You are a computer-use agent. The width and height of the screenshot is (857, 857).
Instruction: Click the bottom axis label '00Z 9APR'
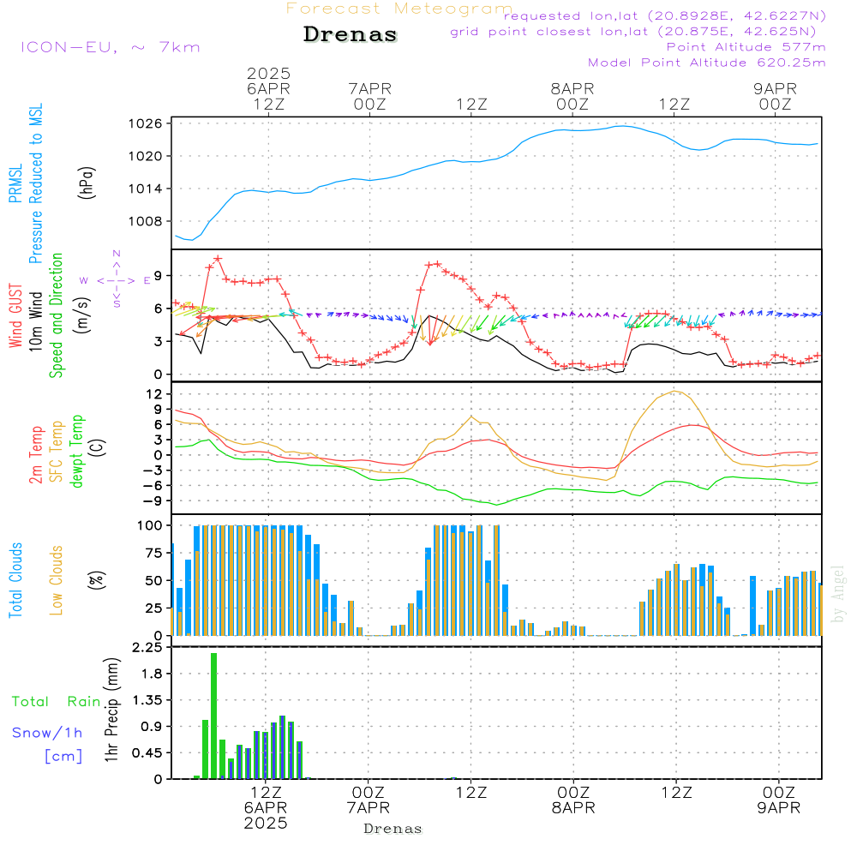pos(779,800)
